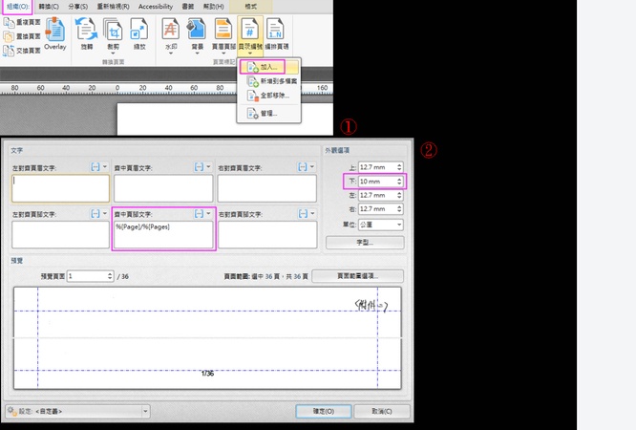
Task: Click the 交換頁面 swap pages icon
Action: click(x=9, y=51)
